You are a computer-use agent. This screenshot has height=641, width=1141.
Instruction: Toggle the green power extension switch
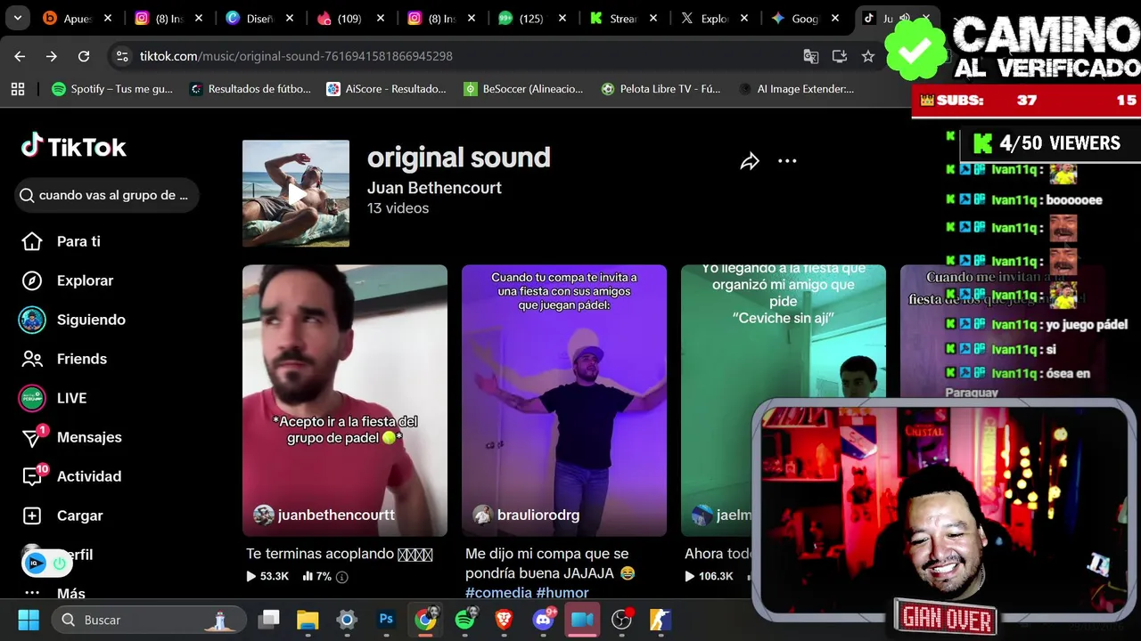point(60,563)
